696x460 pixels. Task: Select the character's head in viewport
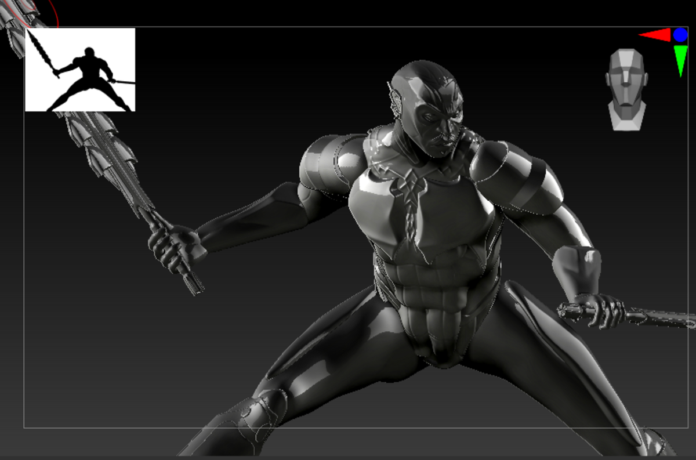428,108
